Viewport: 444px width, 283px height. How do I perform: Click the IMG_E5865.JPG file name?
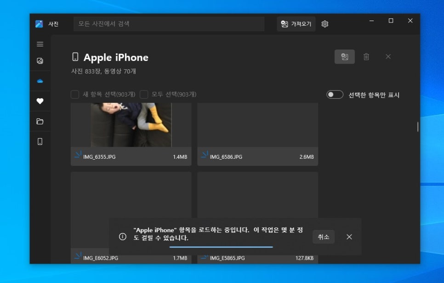(228, 258)
